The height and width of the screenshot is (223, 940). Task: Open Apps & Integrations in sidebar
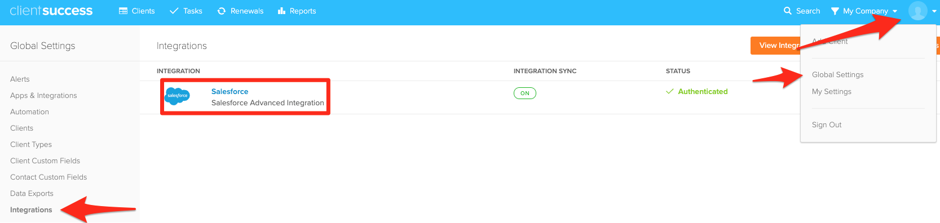(43, 95)
